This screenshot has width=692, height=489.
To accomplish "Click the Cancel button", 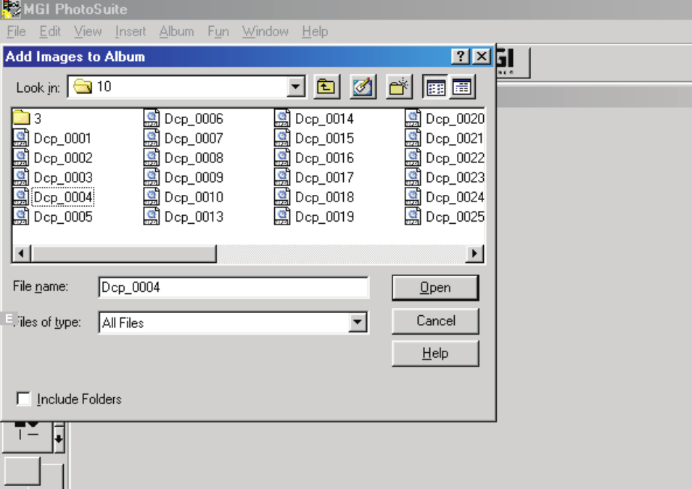I will (x=435, y=320).
